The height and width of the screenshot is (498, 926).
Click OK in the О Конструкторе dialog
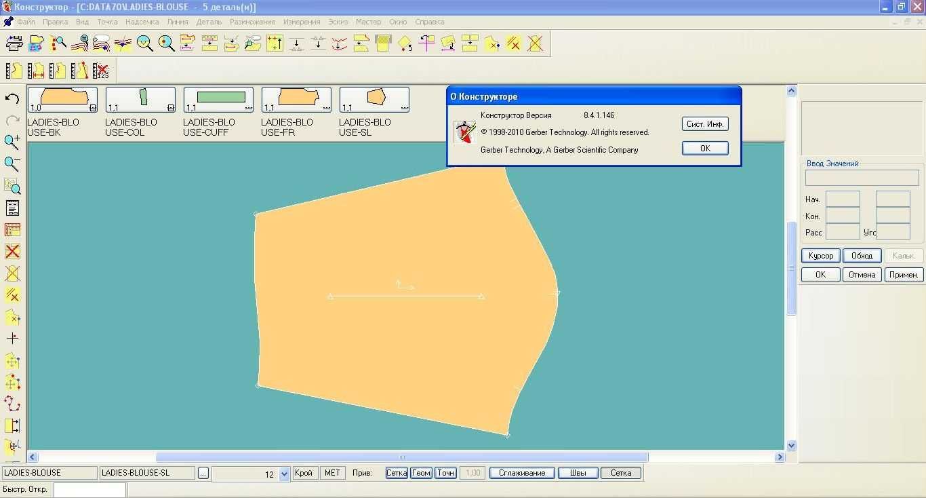[705, 148]
